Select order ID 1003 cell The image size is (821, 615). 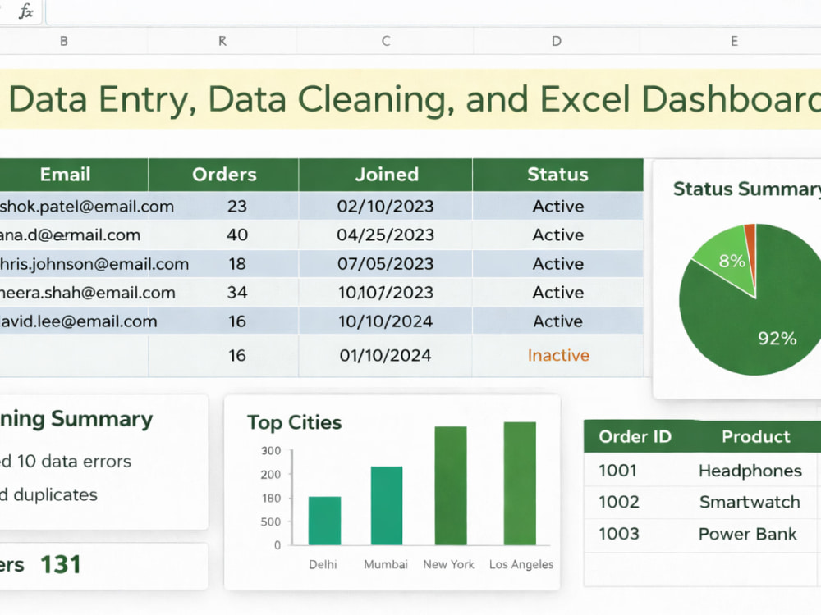click(619, 534)
